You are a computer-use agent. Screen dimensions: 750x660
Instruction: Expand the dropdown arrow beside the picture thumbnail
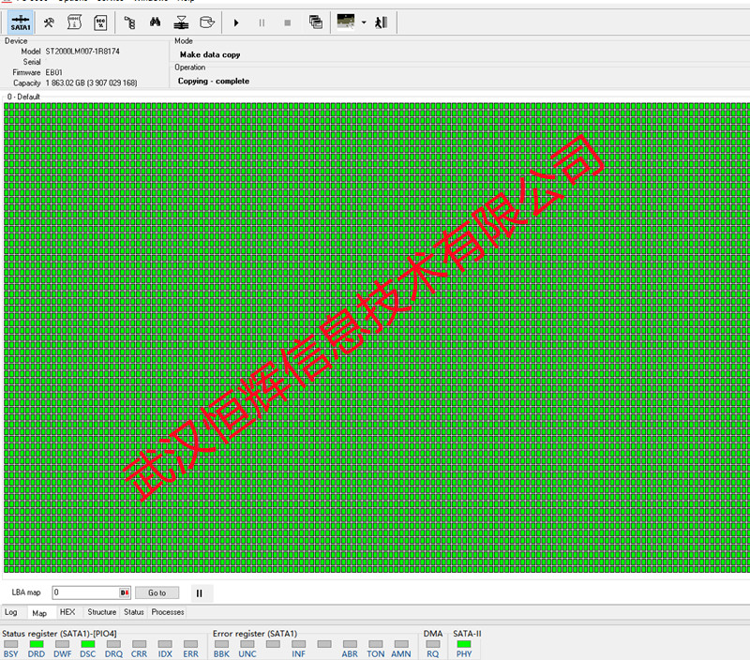point(364,22)
